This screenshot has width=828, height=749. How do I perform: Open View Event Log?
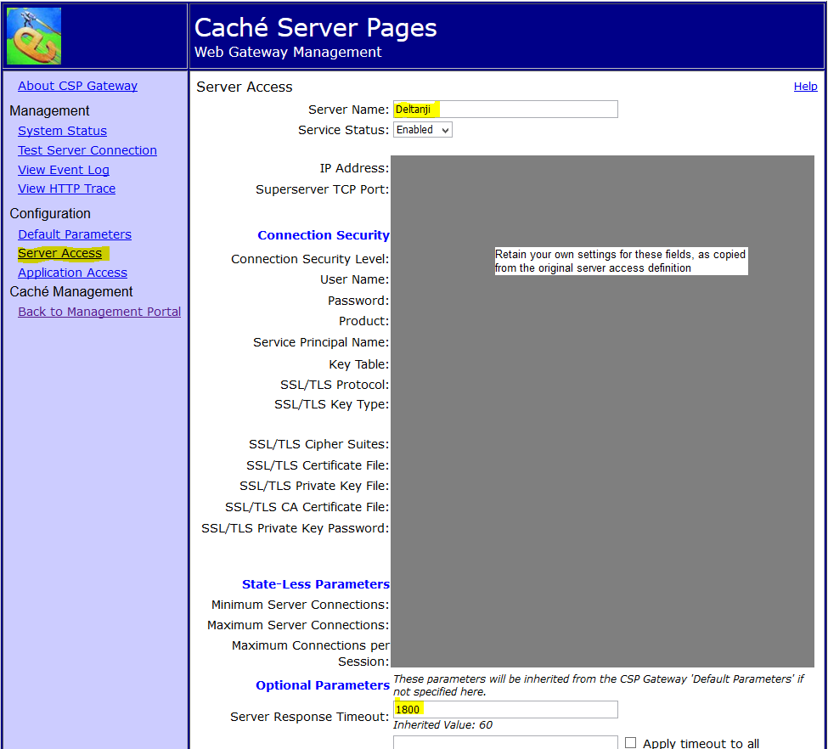[x=64, y=170]
